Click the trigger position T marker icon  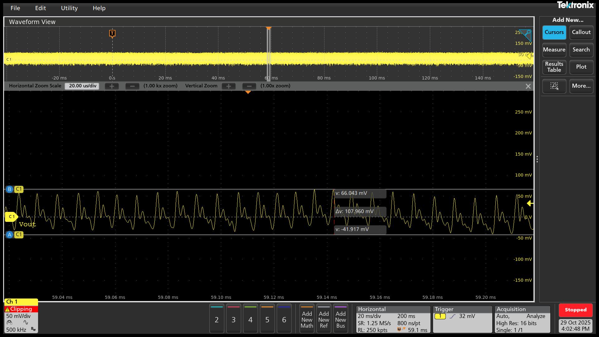pos(112,34)
